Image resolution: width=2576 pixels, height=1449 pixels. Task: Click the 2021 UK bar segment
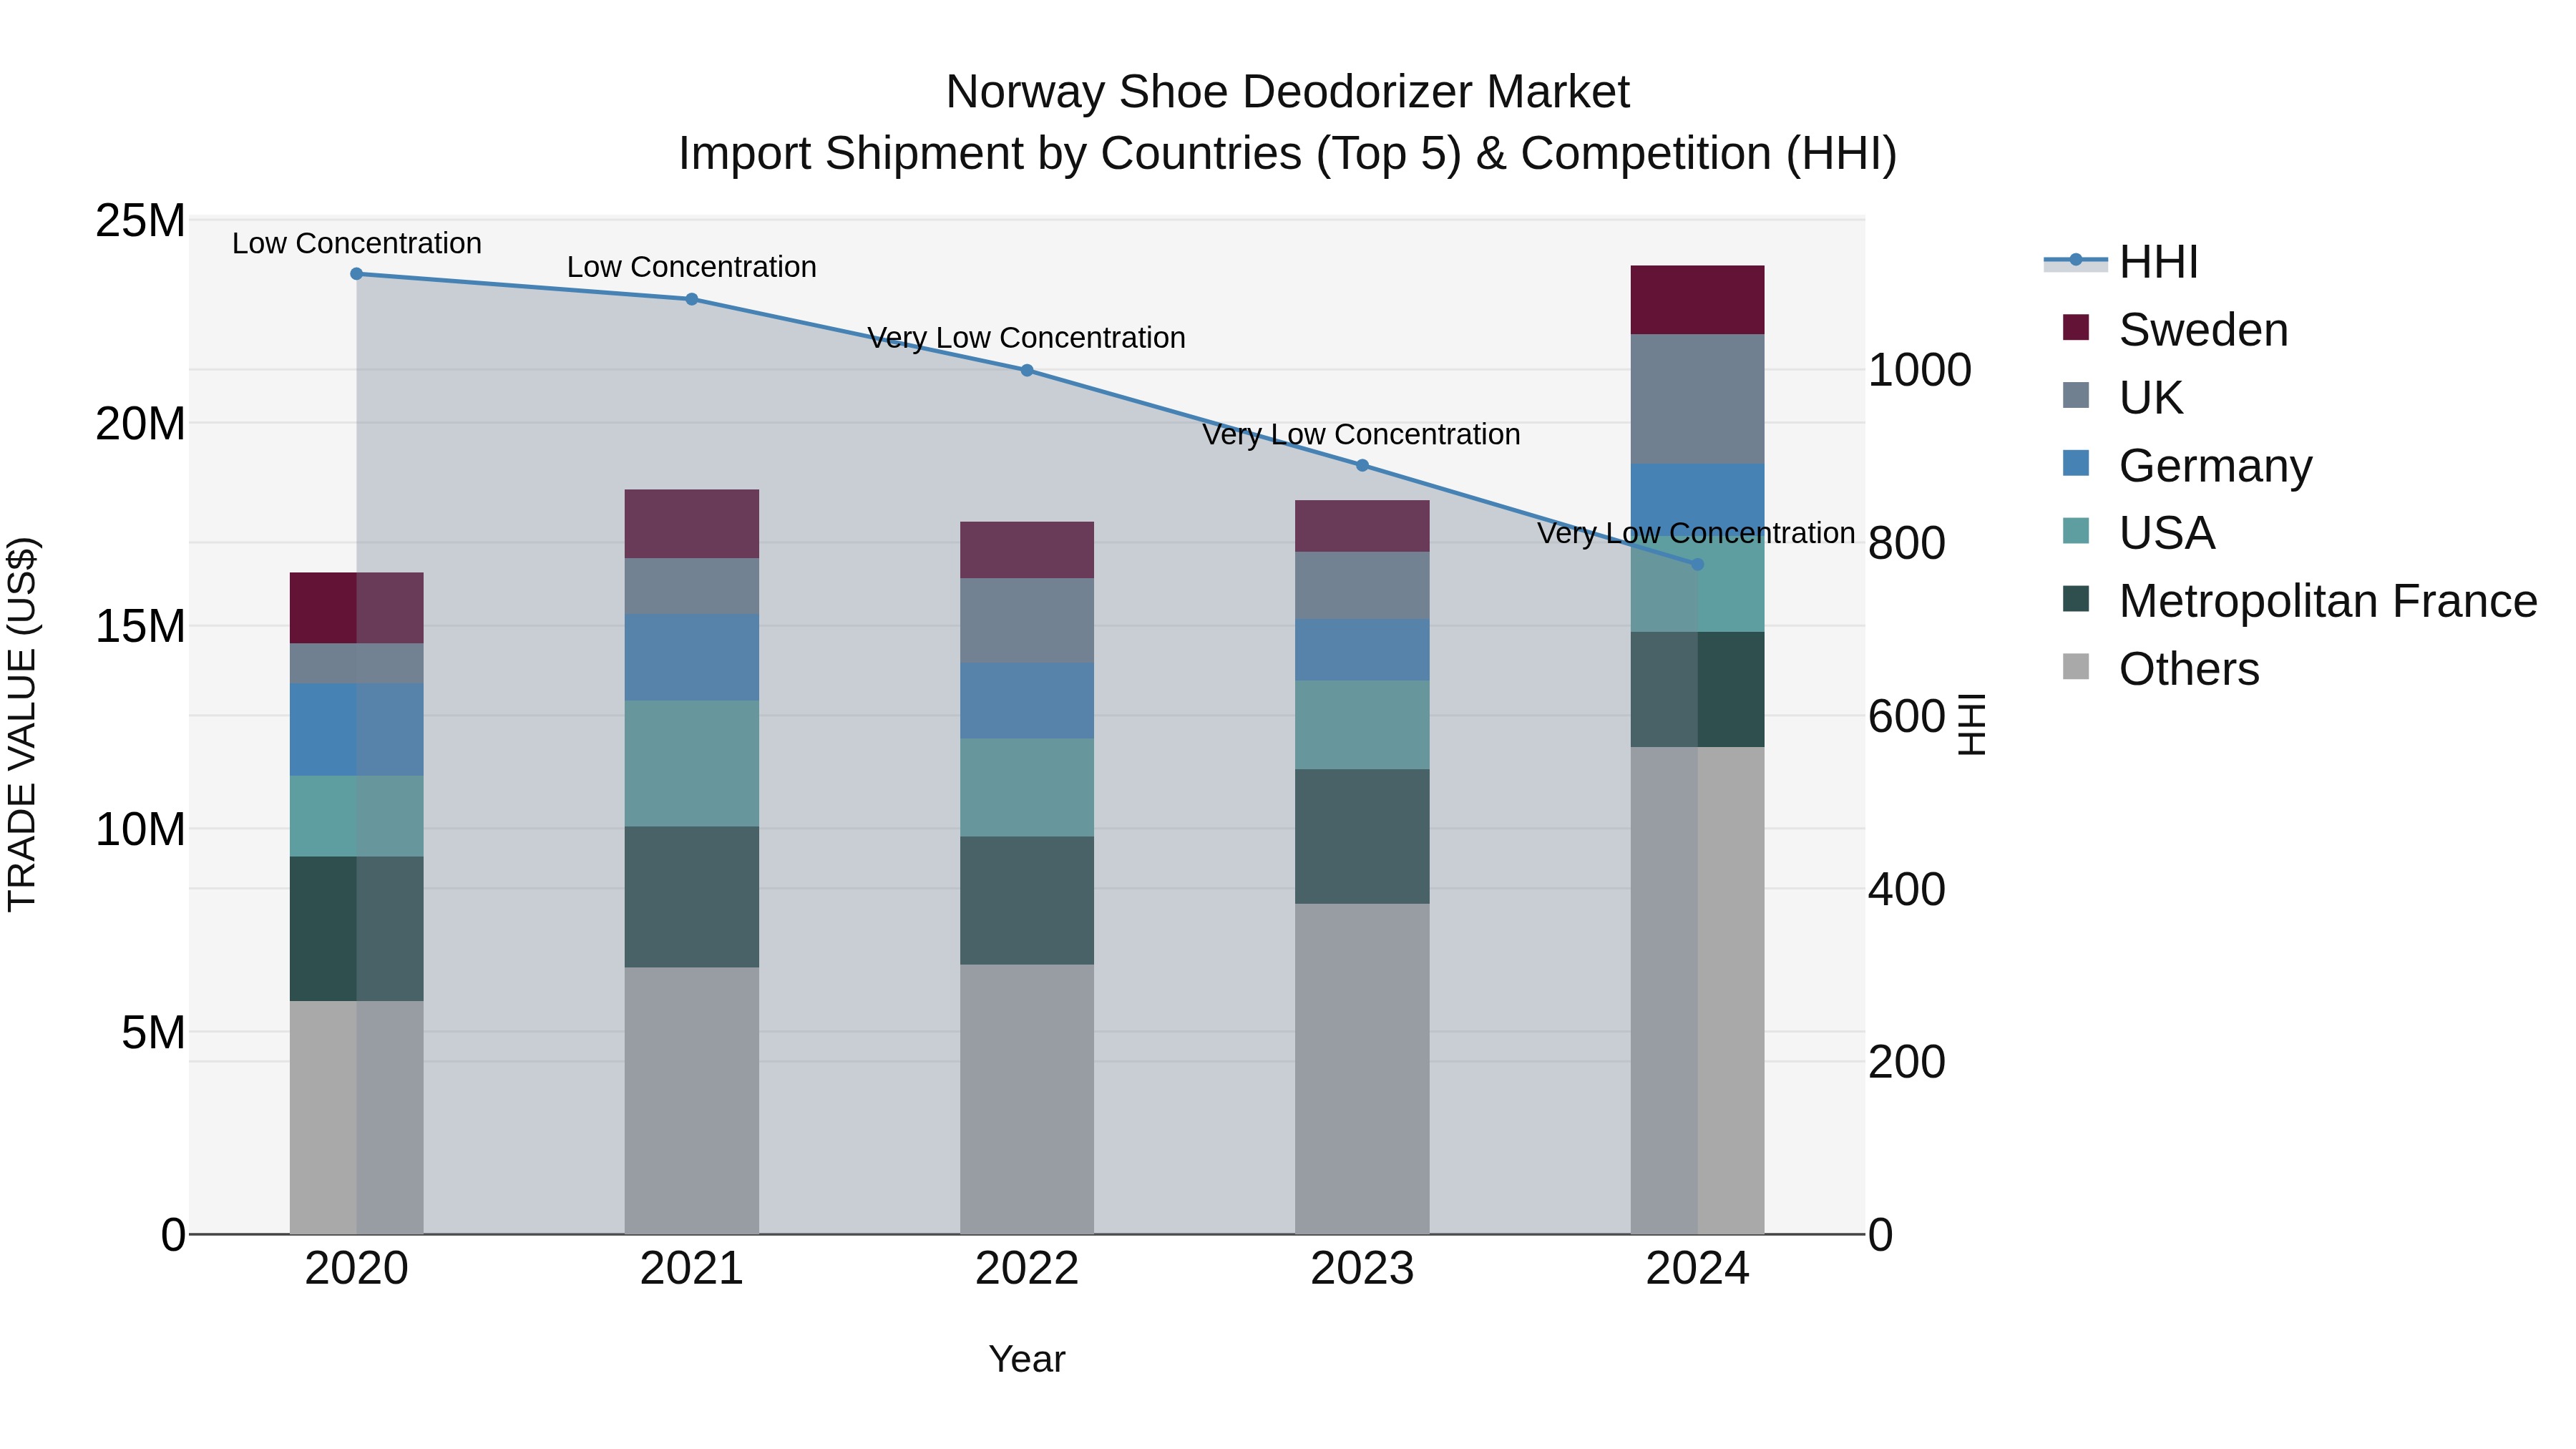[691, 586]
